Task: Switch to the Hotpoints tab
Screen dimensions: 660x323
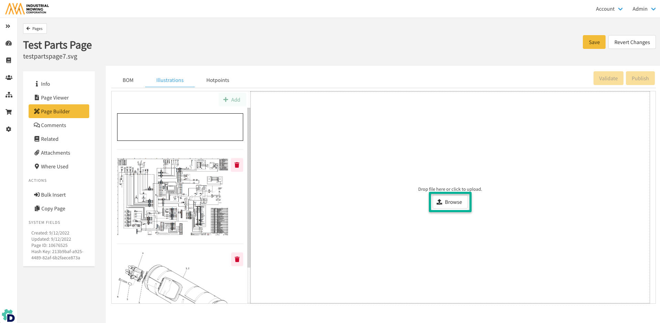Action: 218,80
